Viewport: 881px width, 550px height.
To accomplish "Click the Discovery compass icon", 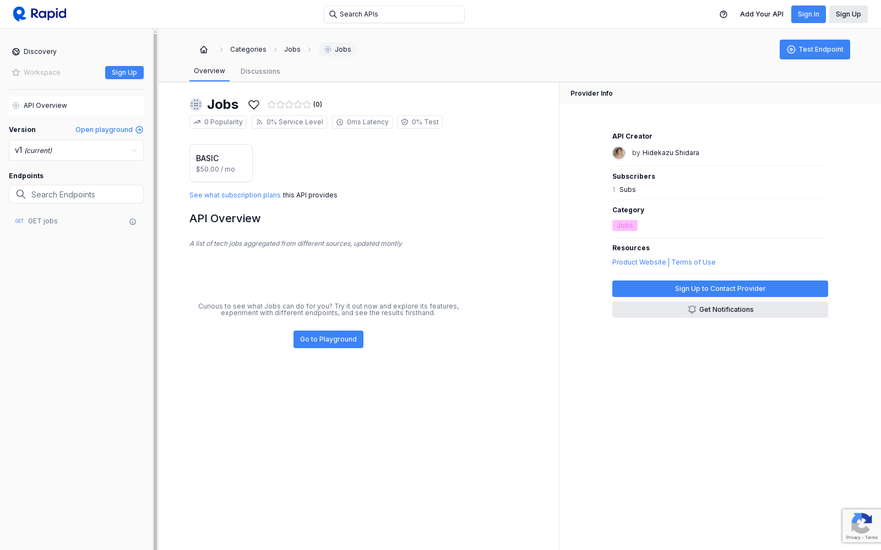I will (x=16, y=52).
